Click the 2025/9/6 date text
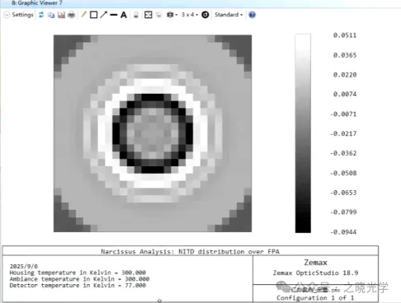The width and height of the screenshot is (401, 303). (x=24, y=266)
